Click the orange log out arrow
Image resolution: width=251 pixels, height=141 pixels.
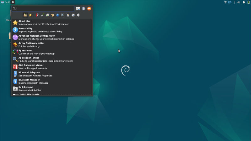pyautogui.click(x=89, y=9)
